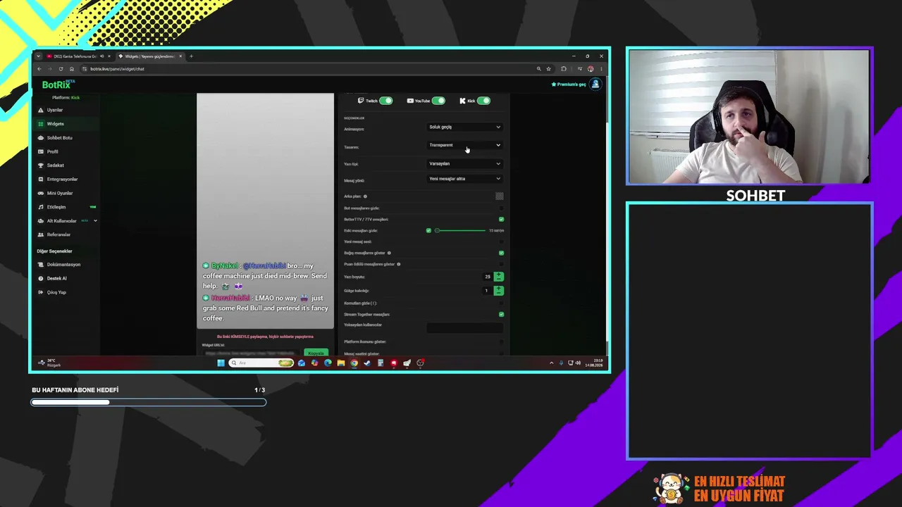The width and height of the screenshot is (902, 507).
Task: Open the taskbar clock and date
Action: point(594,363)
